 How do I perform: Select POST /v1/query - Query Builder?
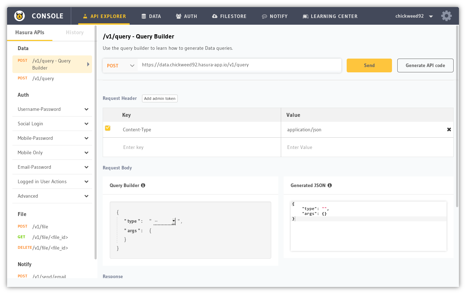tap(52, 64)
